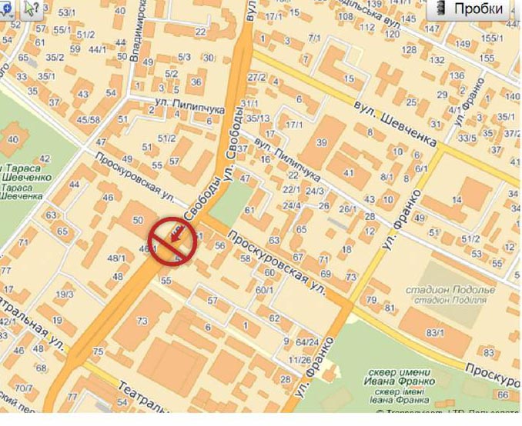Viewport: 522px width, 426px height.
Task: Click the red no-entry sign marker
Action: 172,241
